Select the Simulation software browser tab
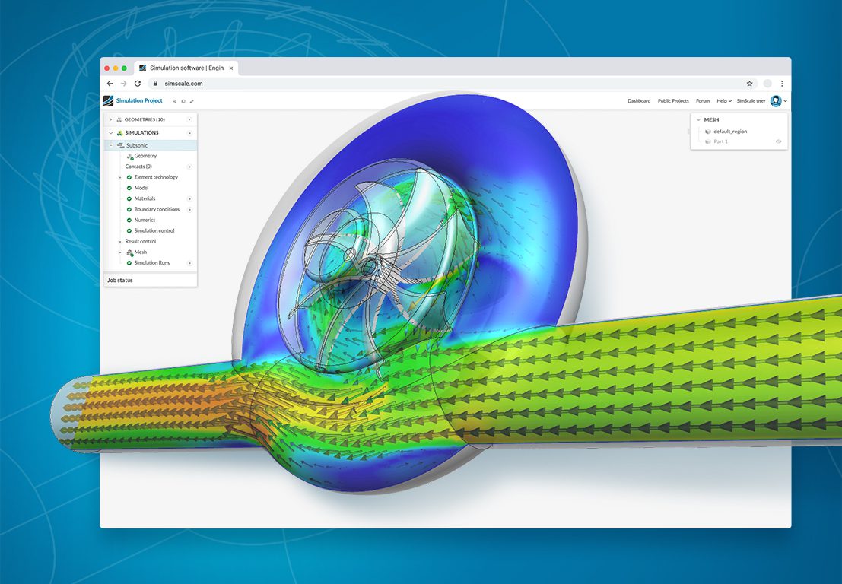The image size is (842, 584). point(186,68)
